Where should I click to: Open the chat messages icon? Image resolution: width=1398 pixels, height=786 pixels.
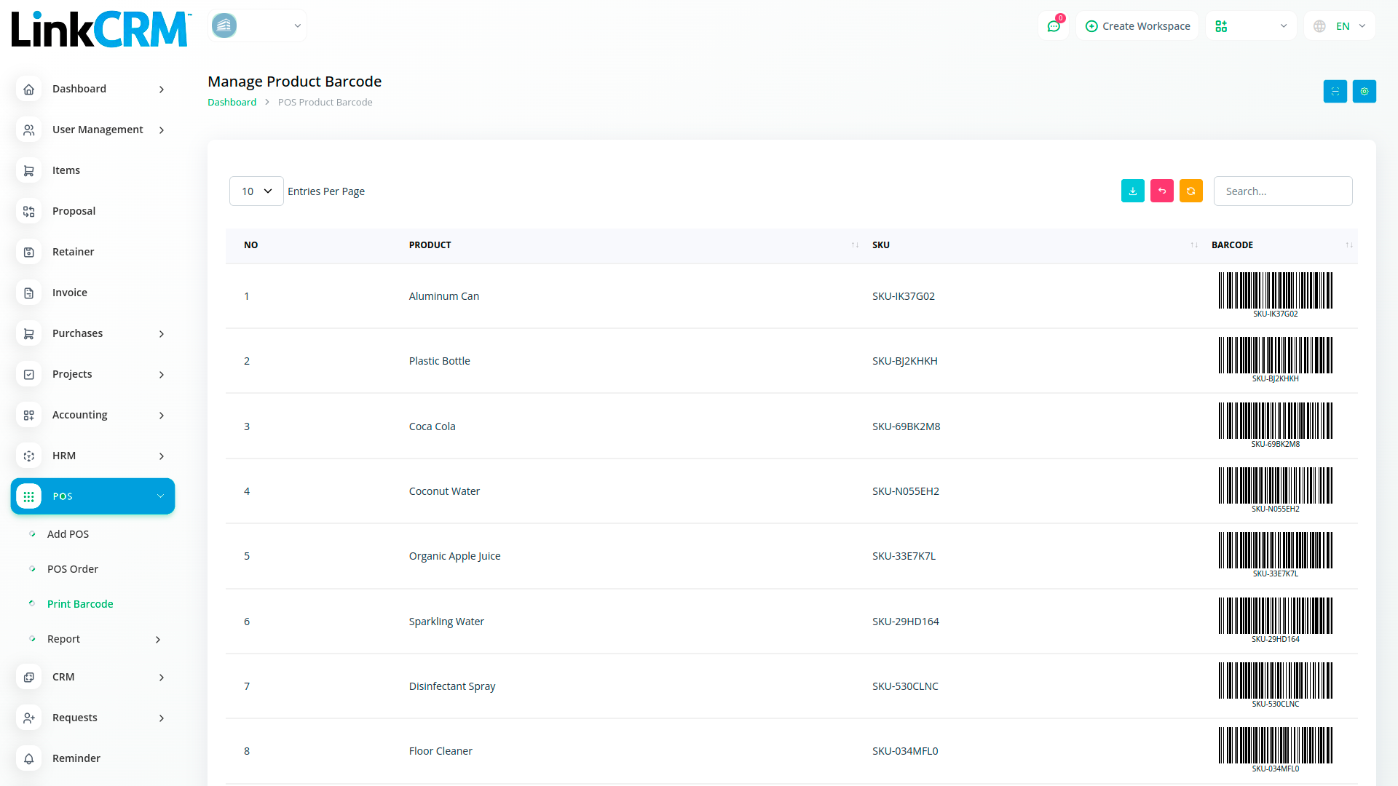click(1053, 26)
